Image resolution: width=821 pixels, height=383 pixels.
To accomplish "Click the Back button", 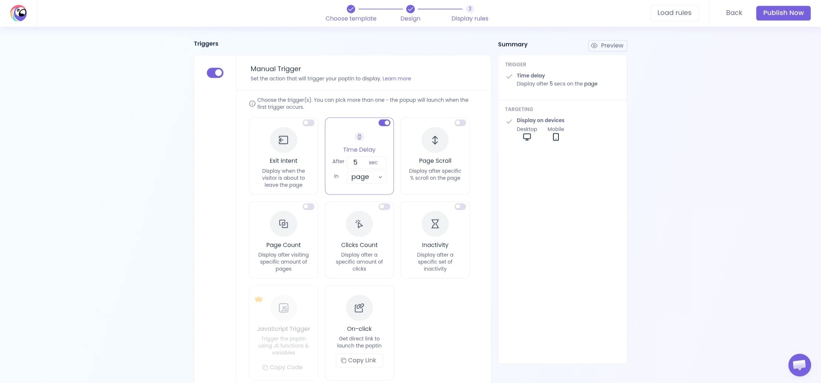I will pos(734,13).
